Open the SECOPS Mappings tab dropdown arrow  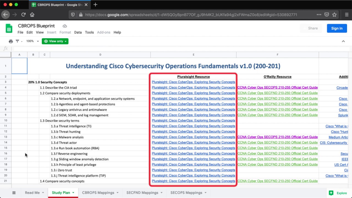tap(206, 193)
